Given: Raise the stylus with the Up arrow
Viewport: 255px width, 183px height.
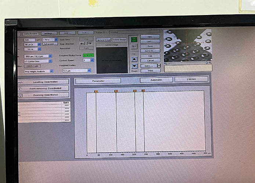Looking at the screenshot, I should point(134,59).
